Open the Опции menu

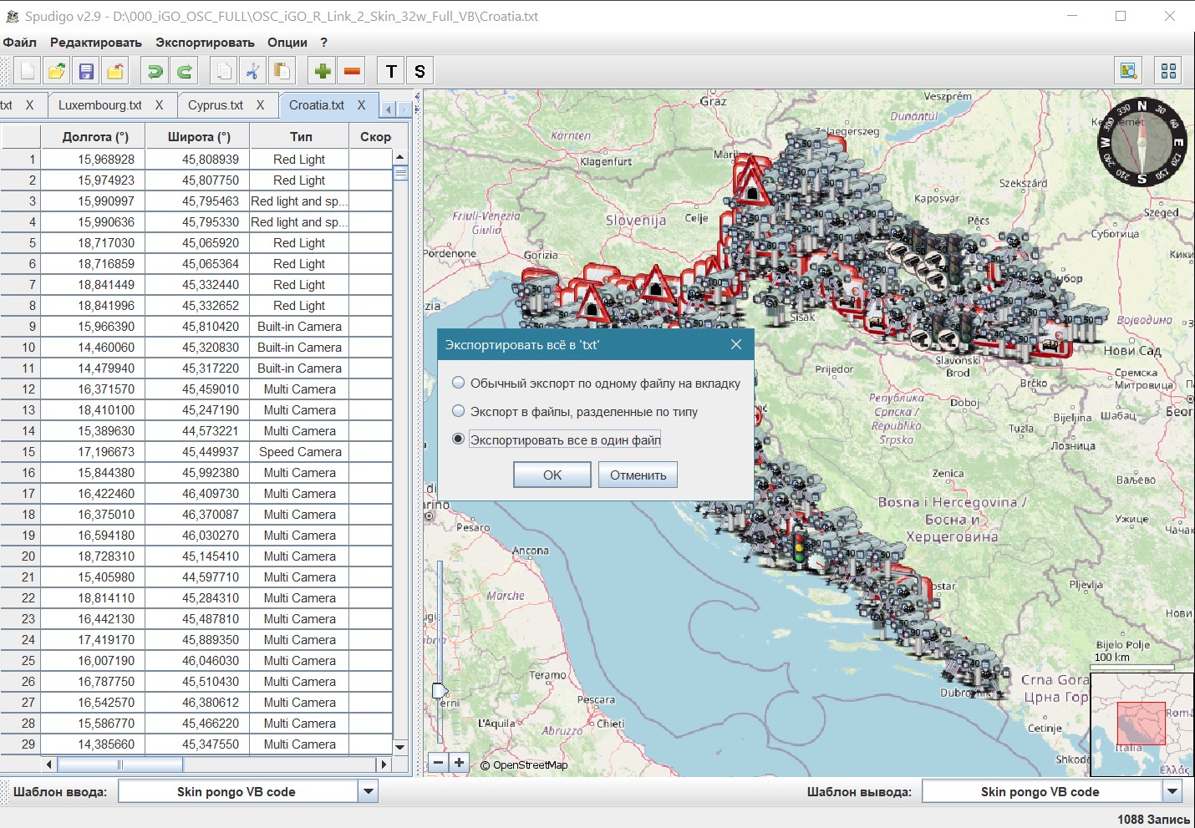coord(287,42)
